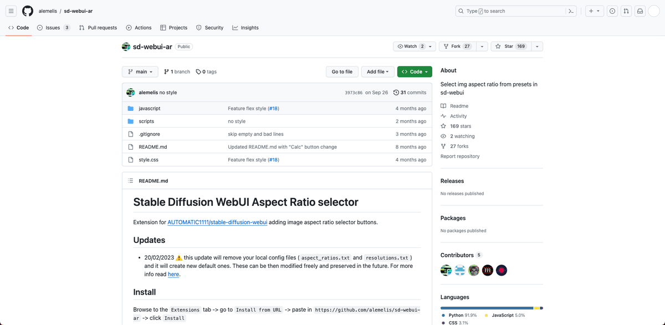Viewport: 665px width, 325px height.
Task: Open the javascript folder
Action: coord(150,109)
